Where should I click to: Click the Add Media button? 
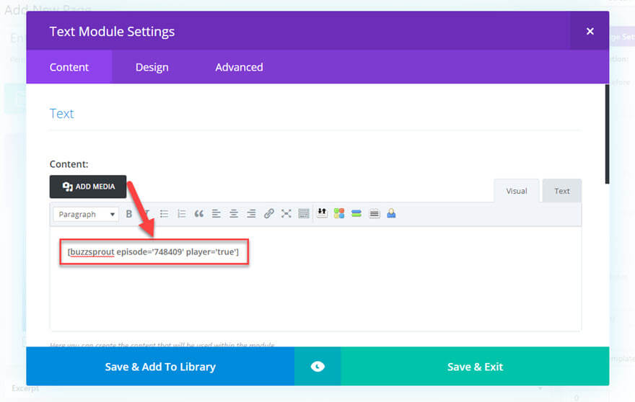tap(88, 187)
